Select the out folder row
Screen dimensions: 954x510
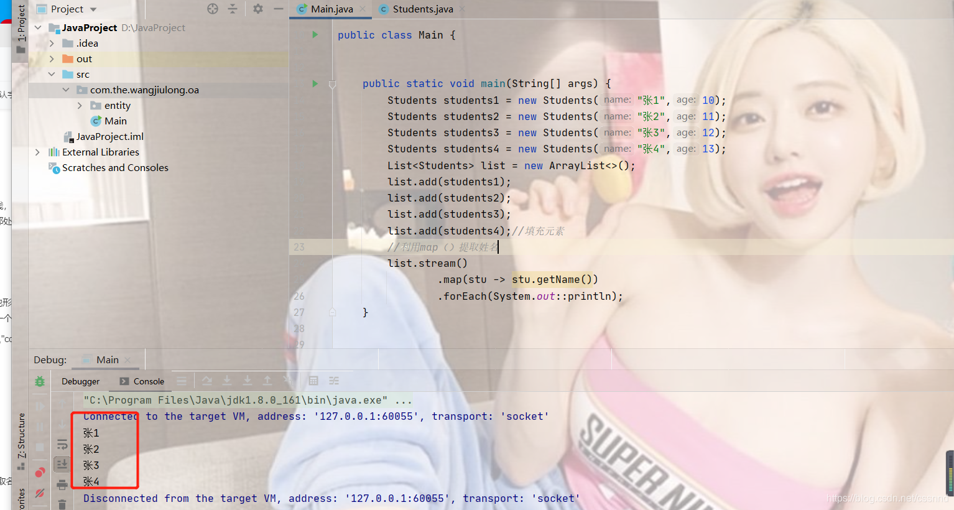[159, 58]
